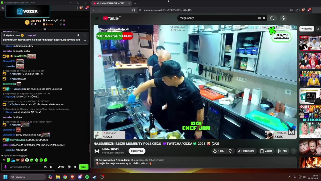
Task: Open pinned message three-dot options
Action: coord(85,35)
